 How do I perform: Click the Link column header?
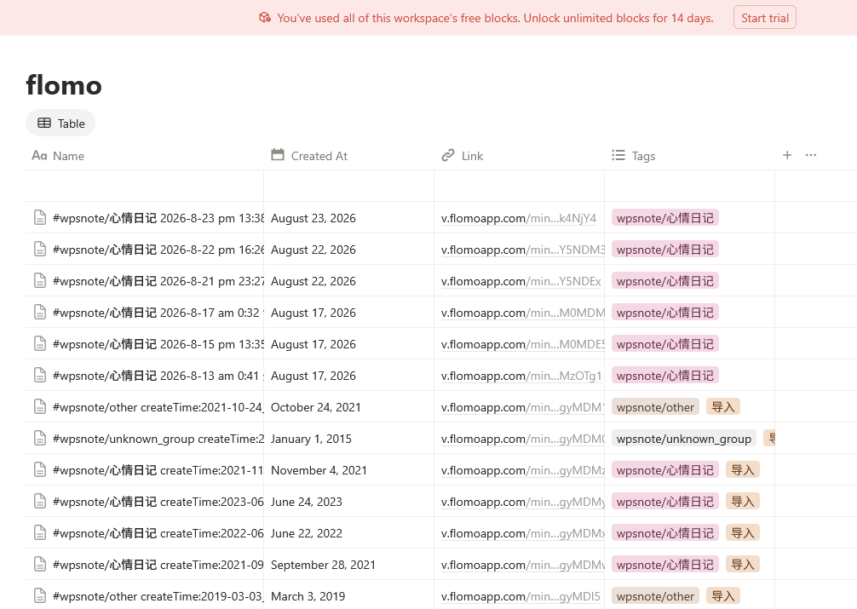[x=520, y=156]
